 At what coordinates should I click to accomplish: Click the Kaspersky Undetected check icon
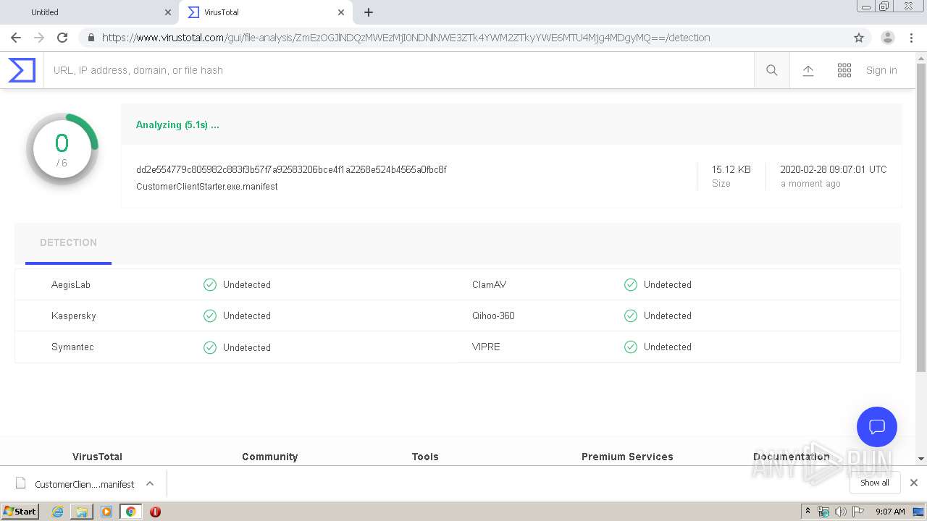coord(210,315)
